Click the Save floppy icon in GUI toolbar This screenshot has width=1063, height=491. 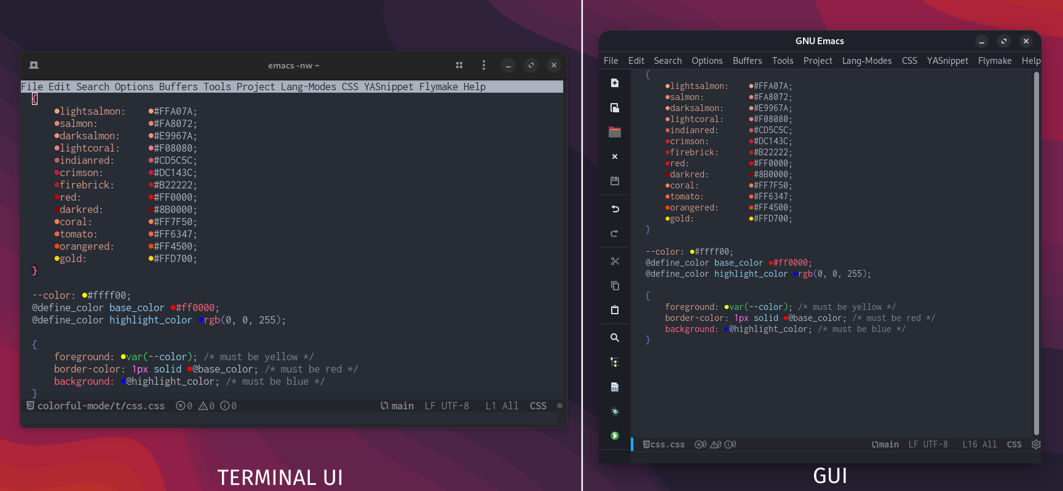pyautogui.click(x=615, y=181)
